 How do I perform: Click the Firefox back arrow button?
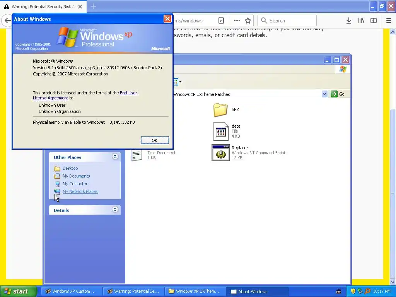(x=7, y=20)
